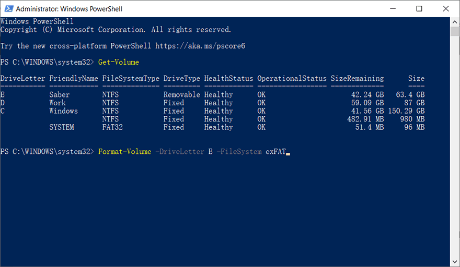The width and height of the screenshot is (460, 267).
Task: Click the Saber volume name
Action: tap(60, 95)
